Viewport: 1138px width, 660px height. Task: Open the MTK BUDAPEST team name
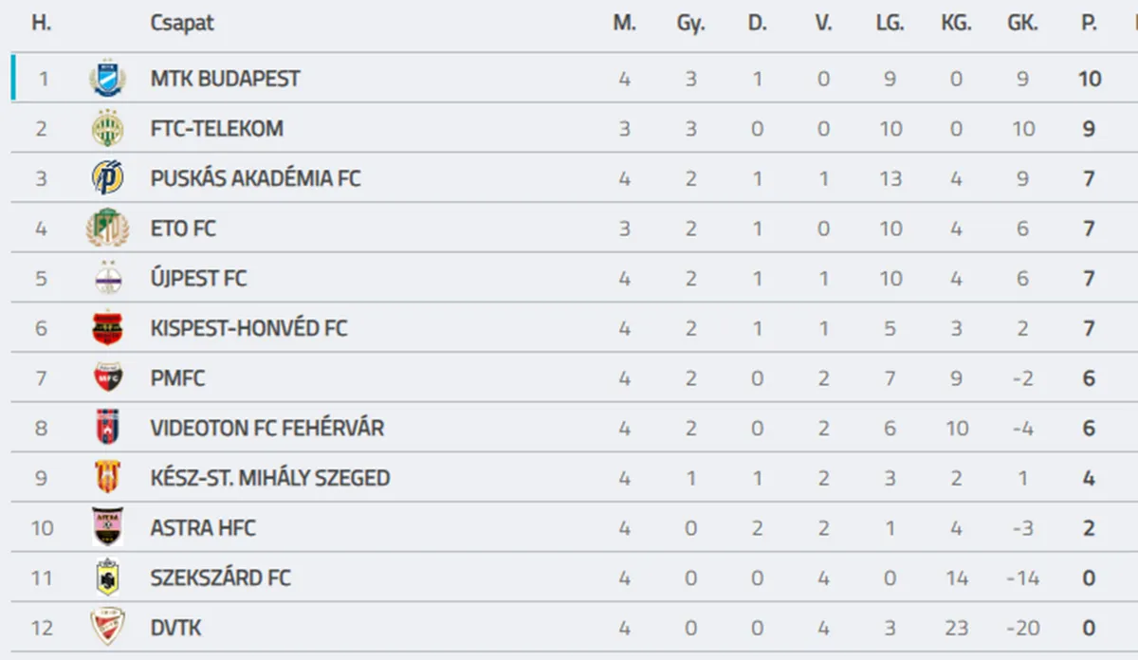point(225,79)
